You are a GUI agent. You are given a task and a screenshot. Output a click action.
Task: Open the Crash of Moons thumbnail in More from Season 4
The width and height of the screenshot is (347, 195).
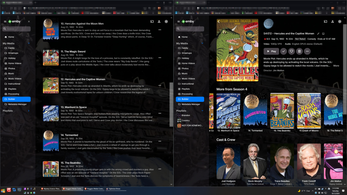309,111
